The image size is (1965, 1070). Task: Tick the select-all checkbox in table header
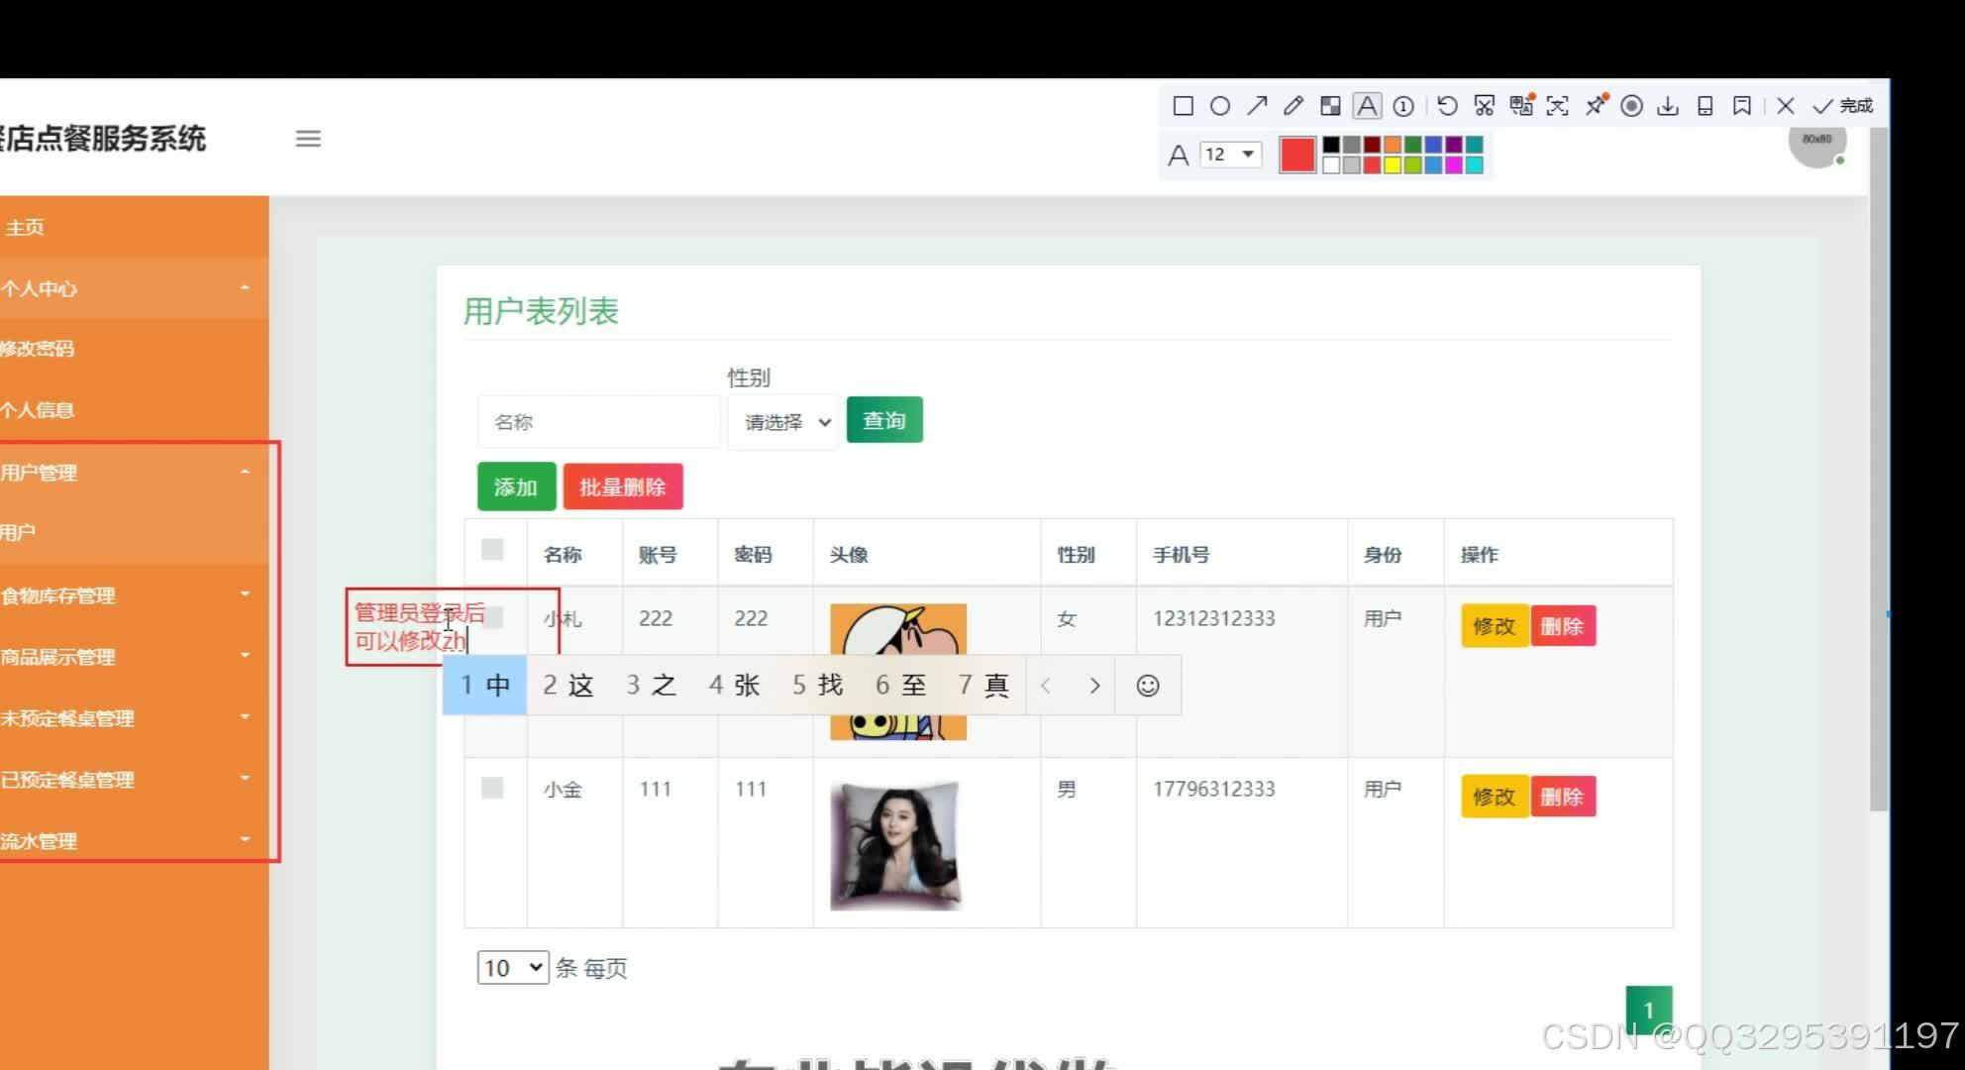[492, 550]
